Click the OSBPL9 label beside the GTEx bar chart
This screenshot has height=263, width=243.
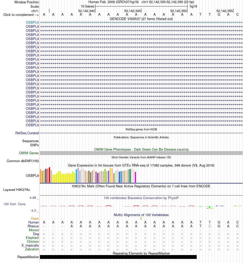(32, 176)
